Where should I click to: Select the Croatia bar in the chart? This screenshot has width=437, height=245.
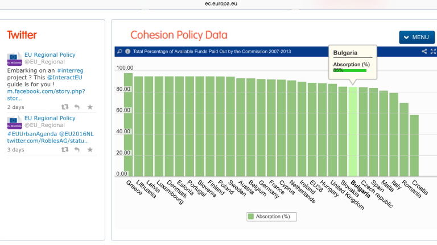414,146
